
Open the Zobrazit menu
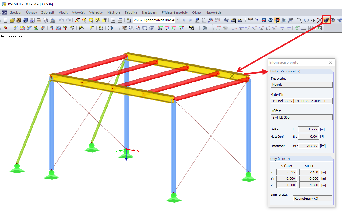click(x=48, y=12)
